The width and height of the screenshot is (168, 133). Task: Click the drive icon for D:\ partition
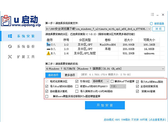(x=48, y=49)
